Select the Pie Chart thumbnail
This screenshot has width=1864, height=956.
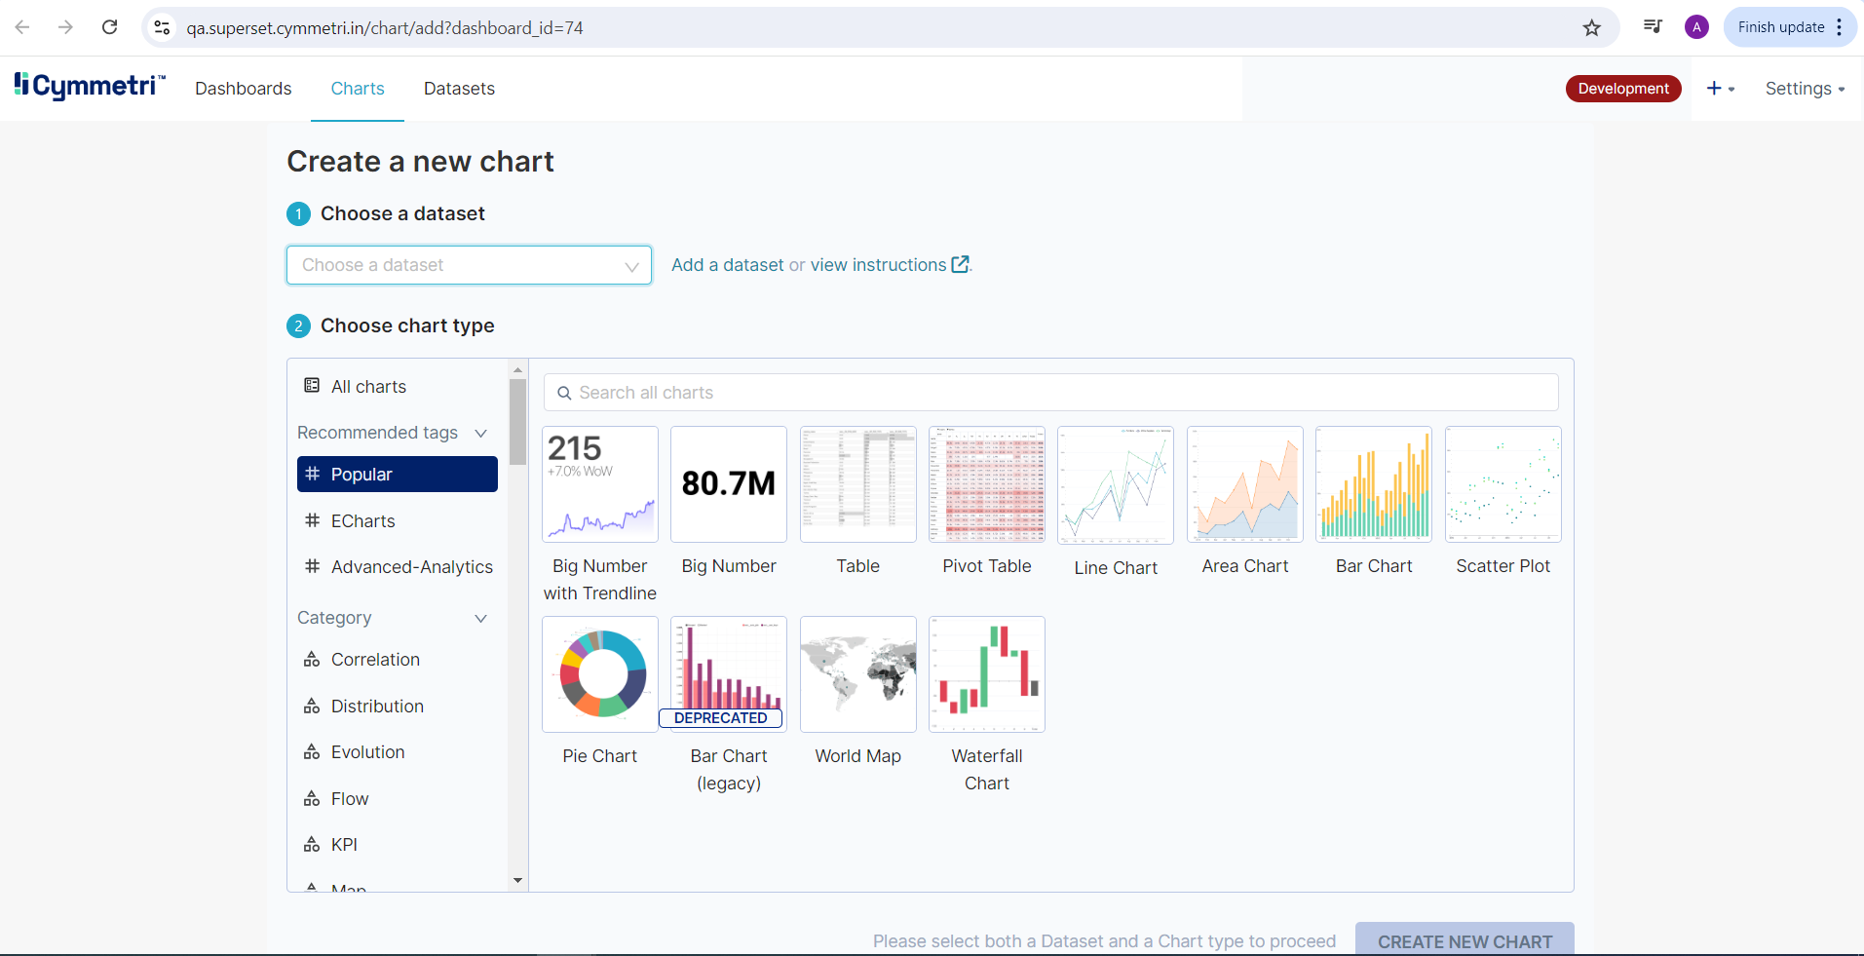600,674
